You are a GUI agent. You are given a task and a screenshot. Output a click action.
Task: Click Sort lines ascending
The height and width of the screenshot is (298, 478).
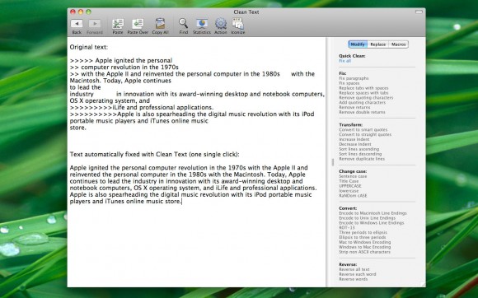tap(359, 149)
